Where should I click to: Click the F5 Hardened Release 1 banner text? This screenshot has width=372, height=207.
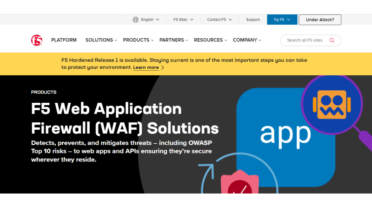tap(184, 64)
